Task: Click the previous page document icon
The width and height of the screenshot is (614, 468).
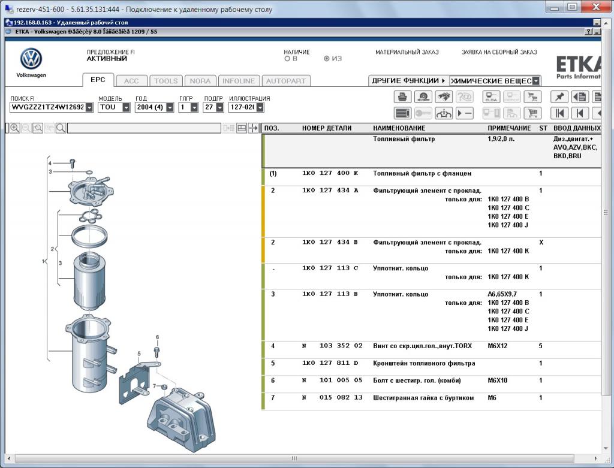Action: 580,96
